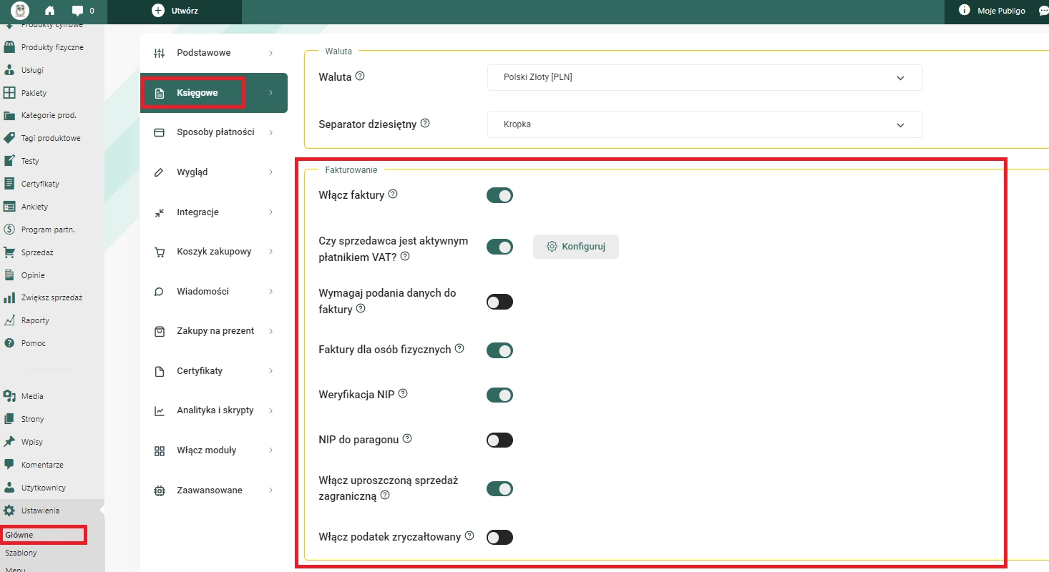
Task: Click the Opinie document icon
Action: pyautogui.click(x=9, y=275)
